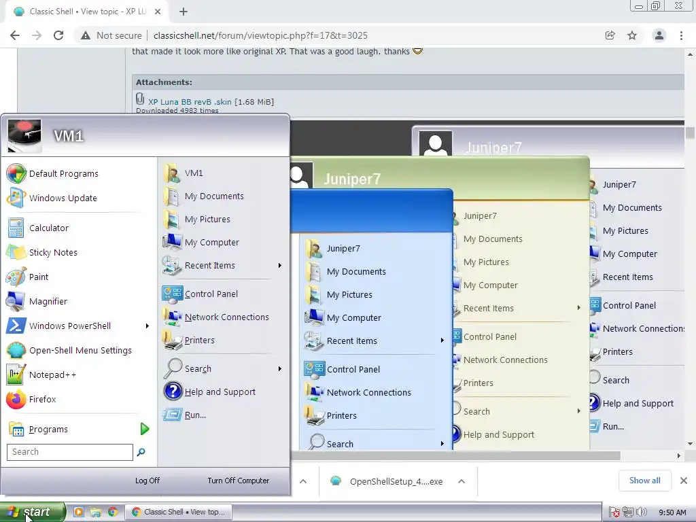This screenshot has height=522, width=696.
Task: Go back to previous page
Action: coord(15,35)
